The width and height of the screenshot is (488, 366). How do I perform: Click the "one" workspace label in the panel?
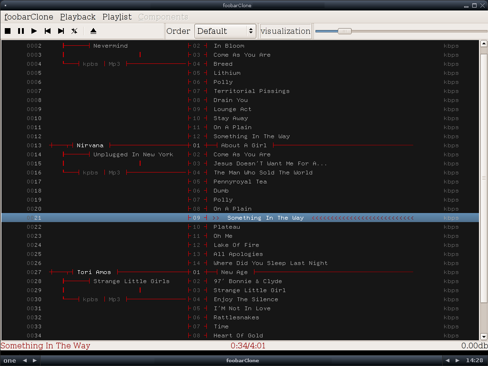point(10,360)
